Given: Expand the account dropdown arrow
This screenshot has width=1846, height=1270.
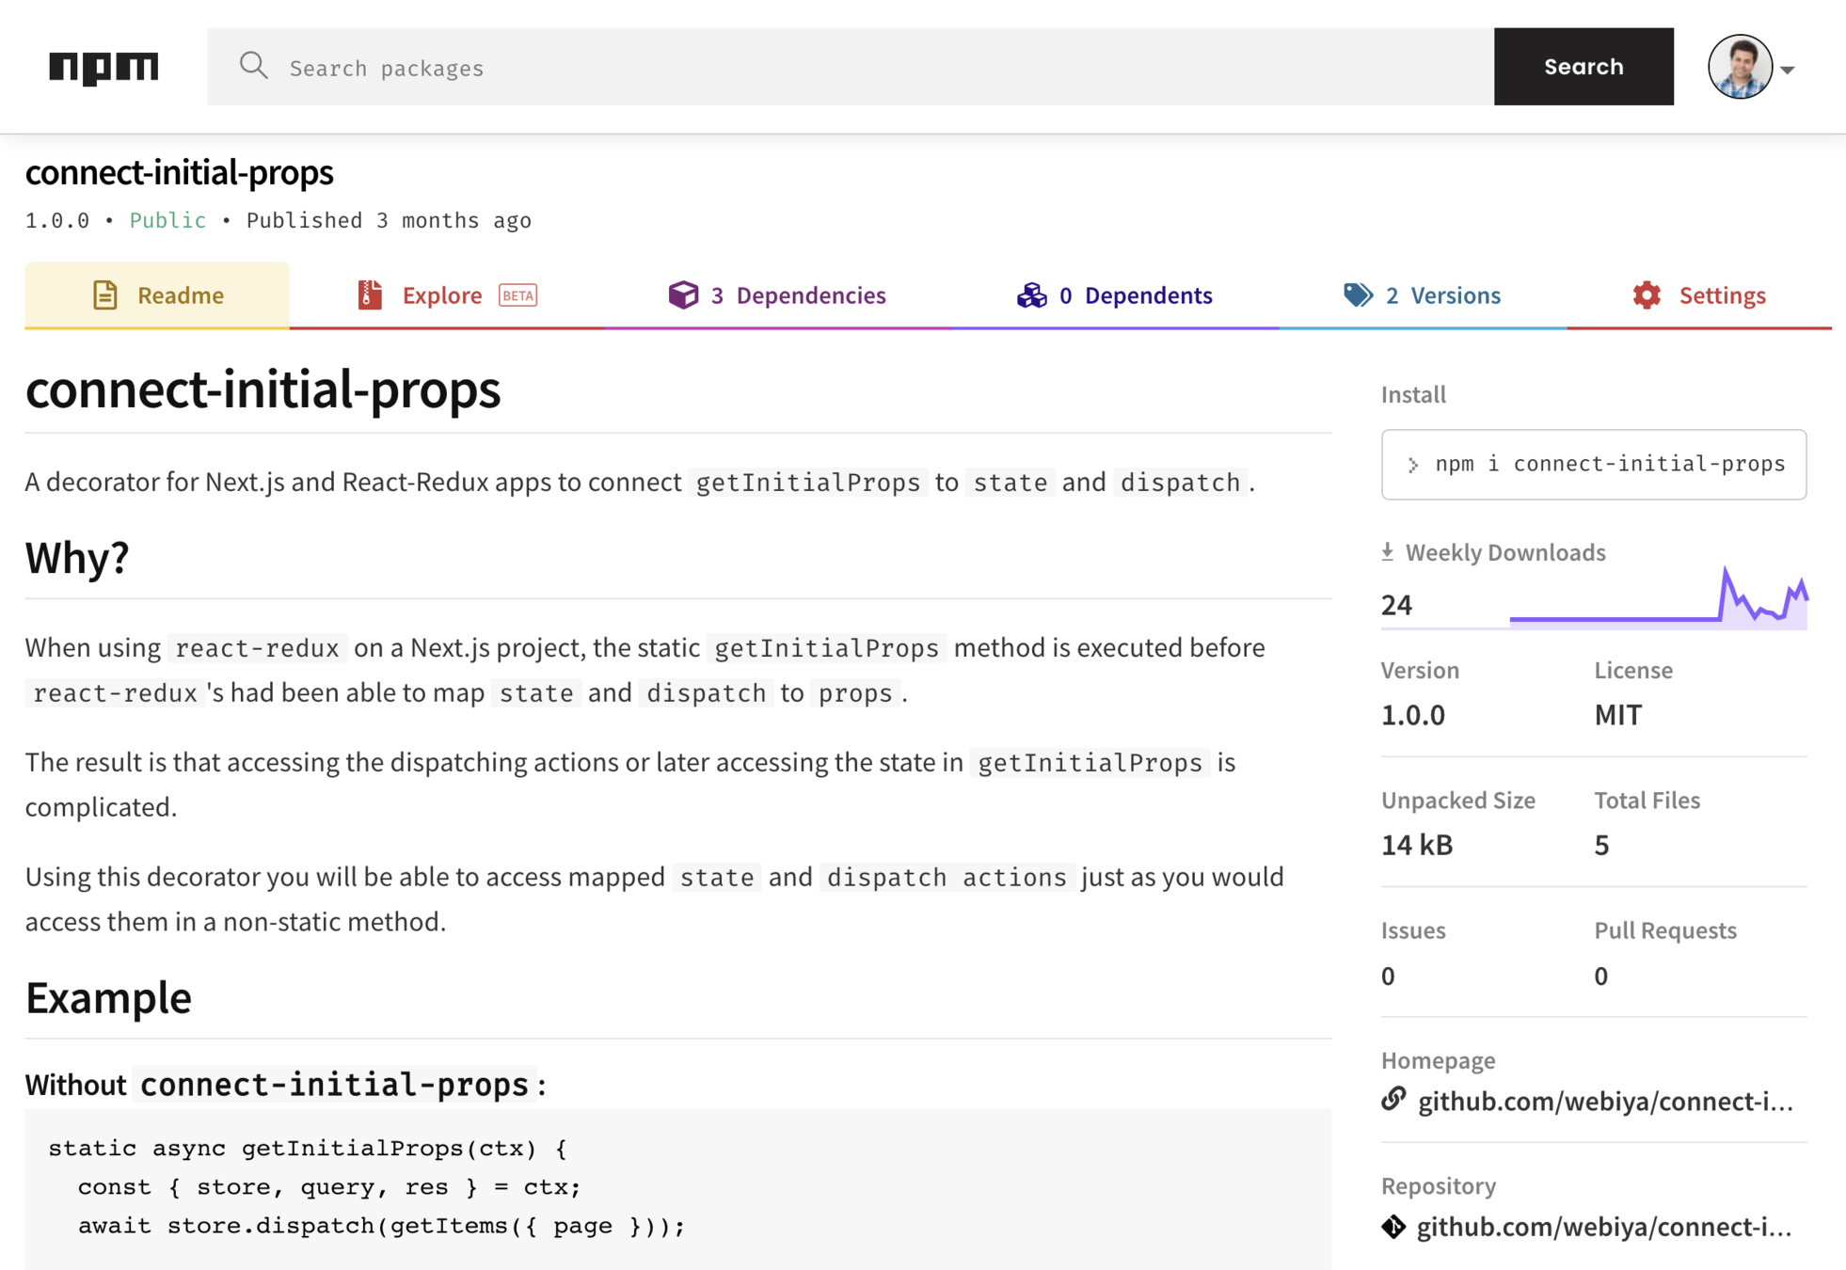Looking at the screenshot, I should (x=1788, y=70).
